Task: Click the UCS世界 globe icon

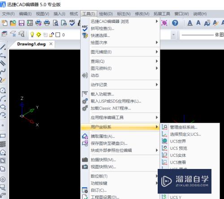Action: [x=164, y=141]
